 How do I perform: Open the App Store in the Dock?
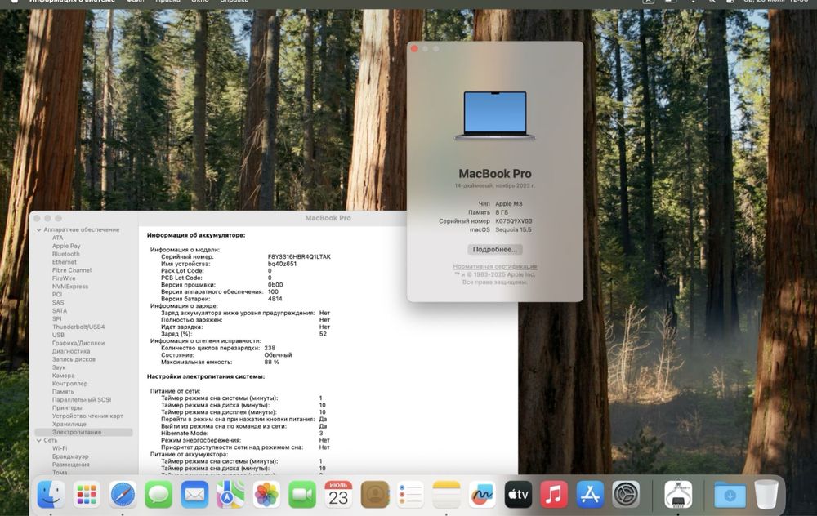click(x=590, y=494)
